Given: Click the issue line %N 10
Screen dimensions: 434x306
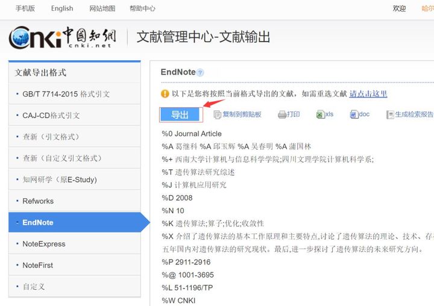Looking at the screenshot, I should click(x=173, y=211).
